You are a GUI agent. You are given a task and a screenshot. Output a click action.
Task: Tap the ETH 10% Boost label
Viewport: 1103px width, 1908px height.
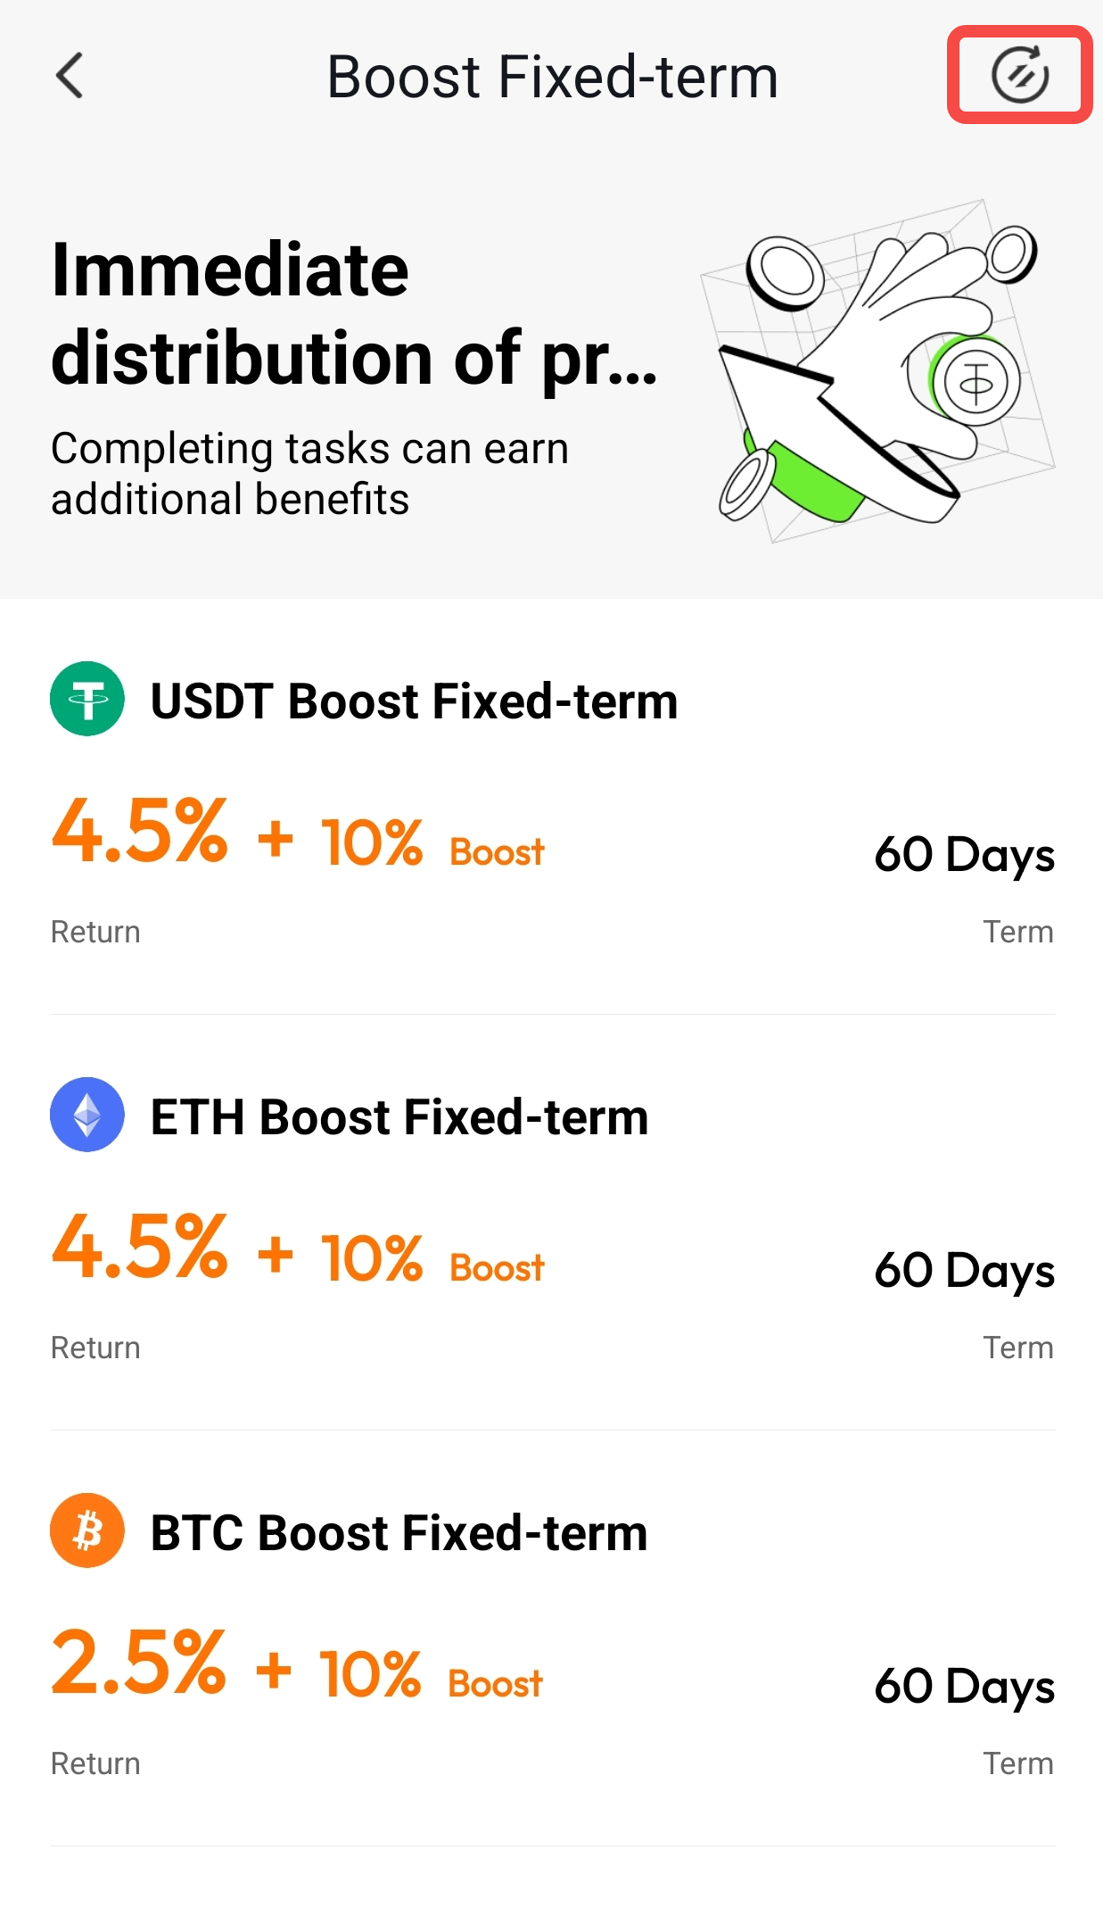[x=432, y=1259]
